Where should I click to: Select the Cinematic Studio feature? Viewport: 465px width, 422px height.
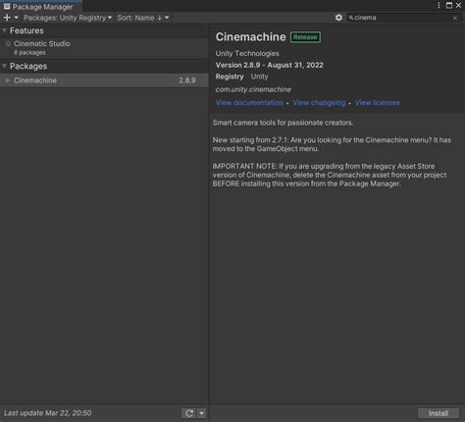click(104, 48)
